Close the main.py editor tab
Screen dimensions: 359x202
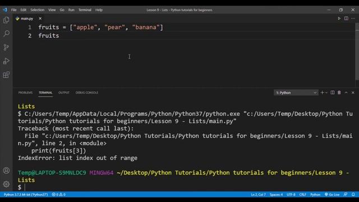pyautogui.click(x=40, y=19)
